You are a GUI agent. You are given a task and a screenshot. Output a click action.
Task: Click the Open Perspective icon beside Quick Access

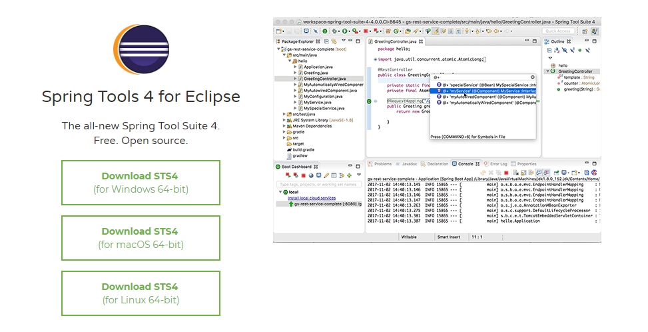(585, 31)
